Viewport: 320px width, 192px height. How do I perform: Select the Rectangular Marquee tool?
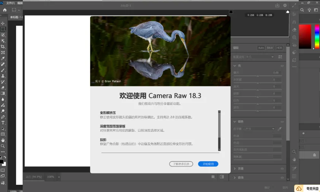3,29
